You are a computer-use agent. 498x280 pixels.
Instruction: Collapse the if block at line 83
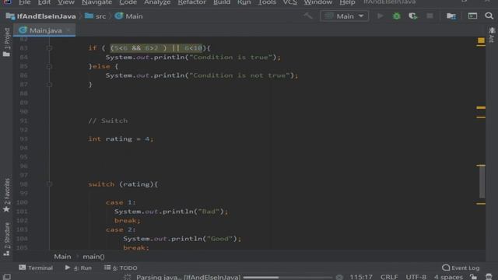point(49,48)
